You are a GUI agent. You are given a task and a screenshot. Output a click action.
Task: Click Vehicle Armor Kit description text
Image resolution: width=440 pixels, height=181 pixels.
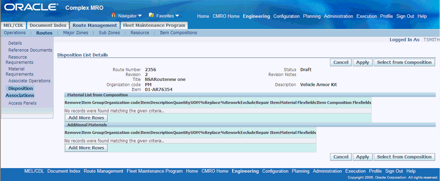318,85
